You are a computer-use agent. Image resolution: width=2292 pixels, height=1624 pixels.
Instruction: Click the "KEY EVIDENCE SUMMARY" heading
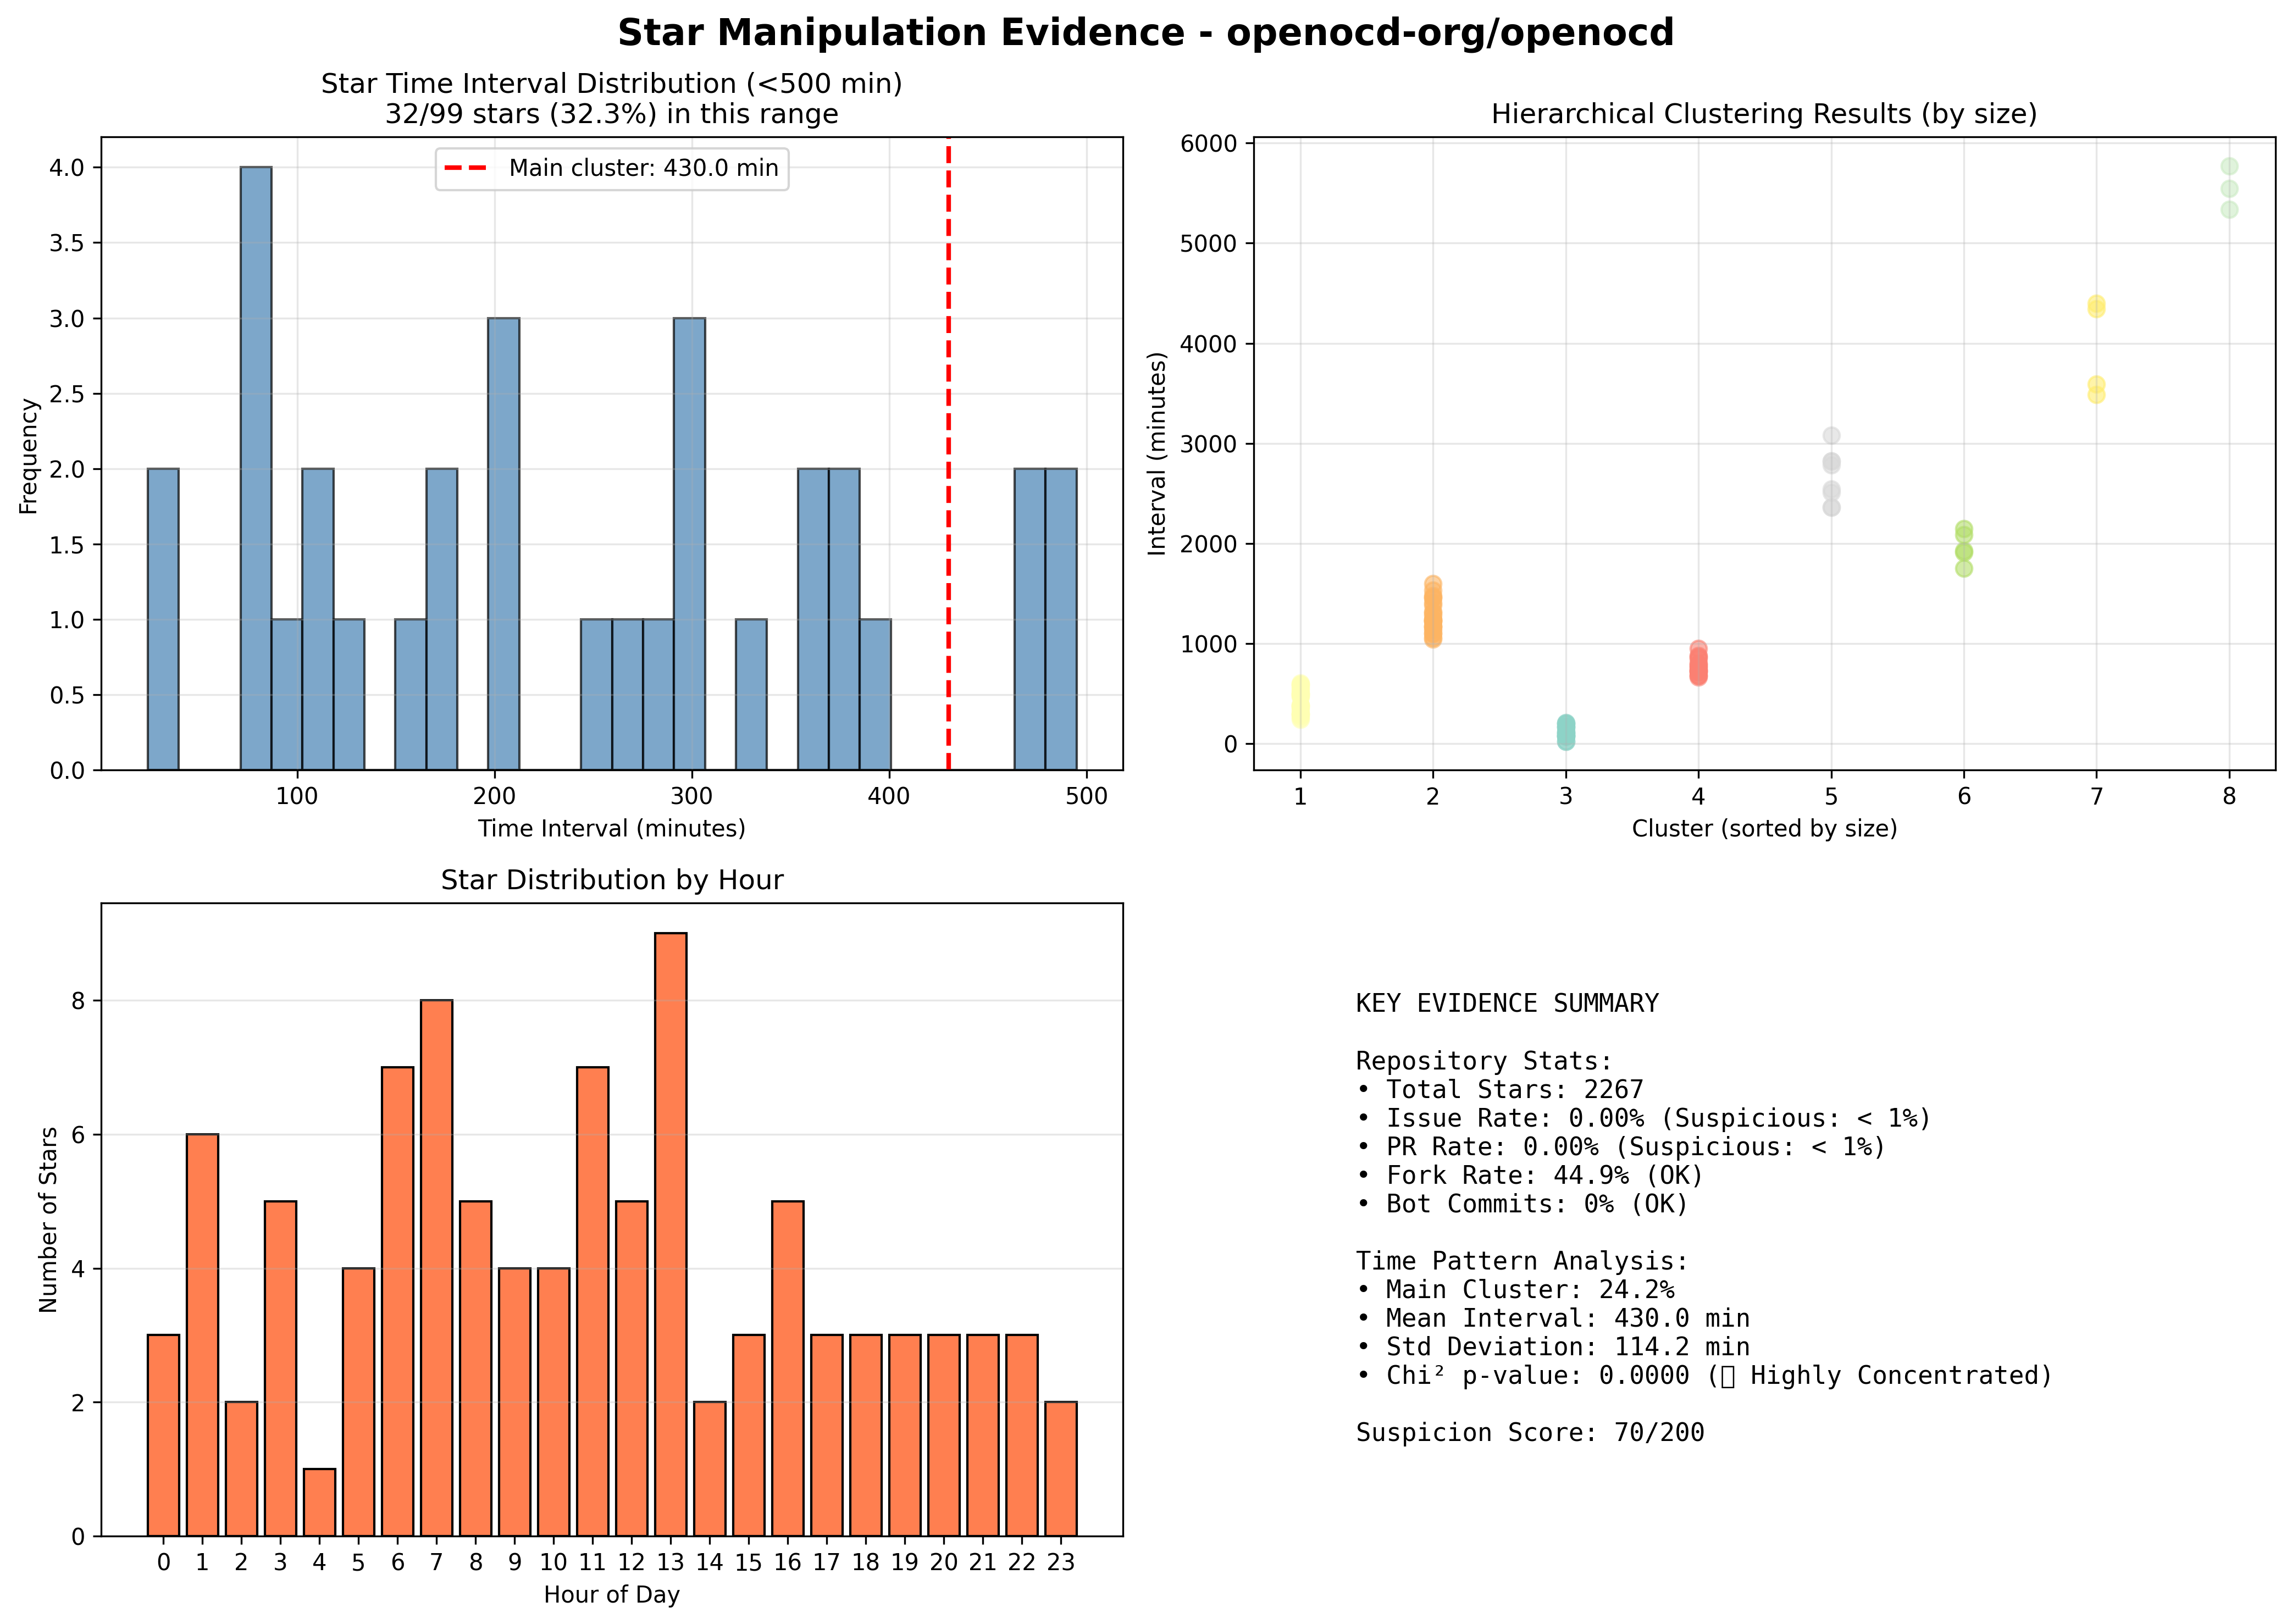(1507, 1003)
